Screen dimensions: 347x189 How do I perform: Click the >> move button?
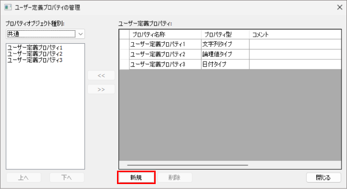(101, 89)
